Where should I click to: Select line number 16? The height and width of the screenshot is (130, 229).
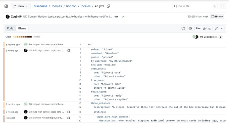[x=80, y=103]
